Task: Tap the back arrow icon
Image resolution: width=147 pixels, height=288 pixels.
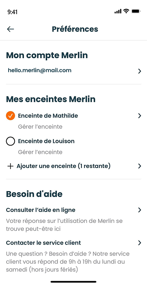Action: pyautogui.click(x=11, y=29)
